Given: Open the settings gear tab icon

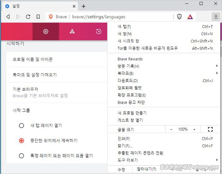Looking at the screenshot, I should tap(46, 32).
